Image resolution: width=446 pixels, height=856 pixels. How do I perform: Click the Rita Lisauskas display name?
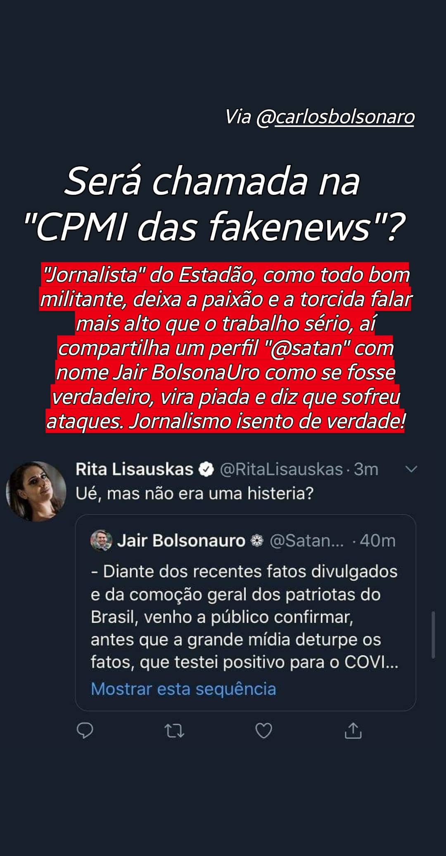click(134, 469)
